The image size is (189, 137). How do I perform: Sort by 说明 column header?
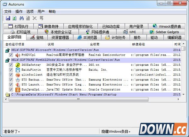(x=67, y=44)
